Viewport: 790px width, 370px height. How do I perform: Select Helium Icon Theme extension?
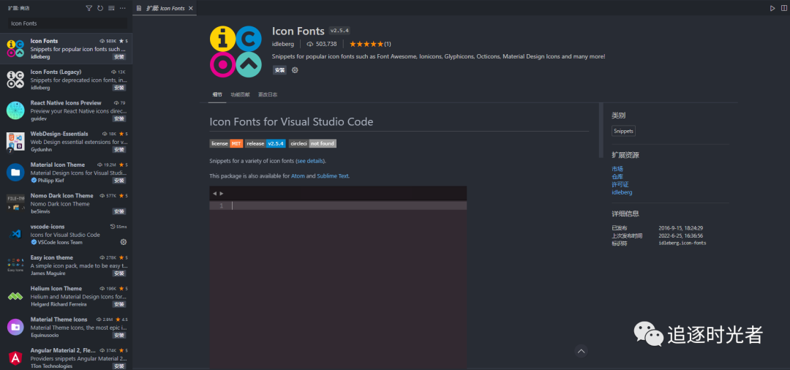[66, 296]
